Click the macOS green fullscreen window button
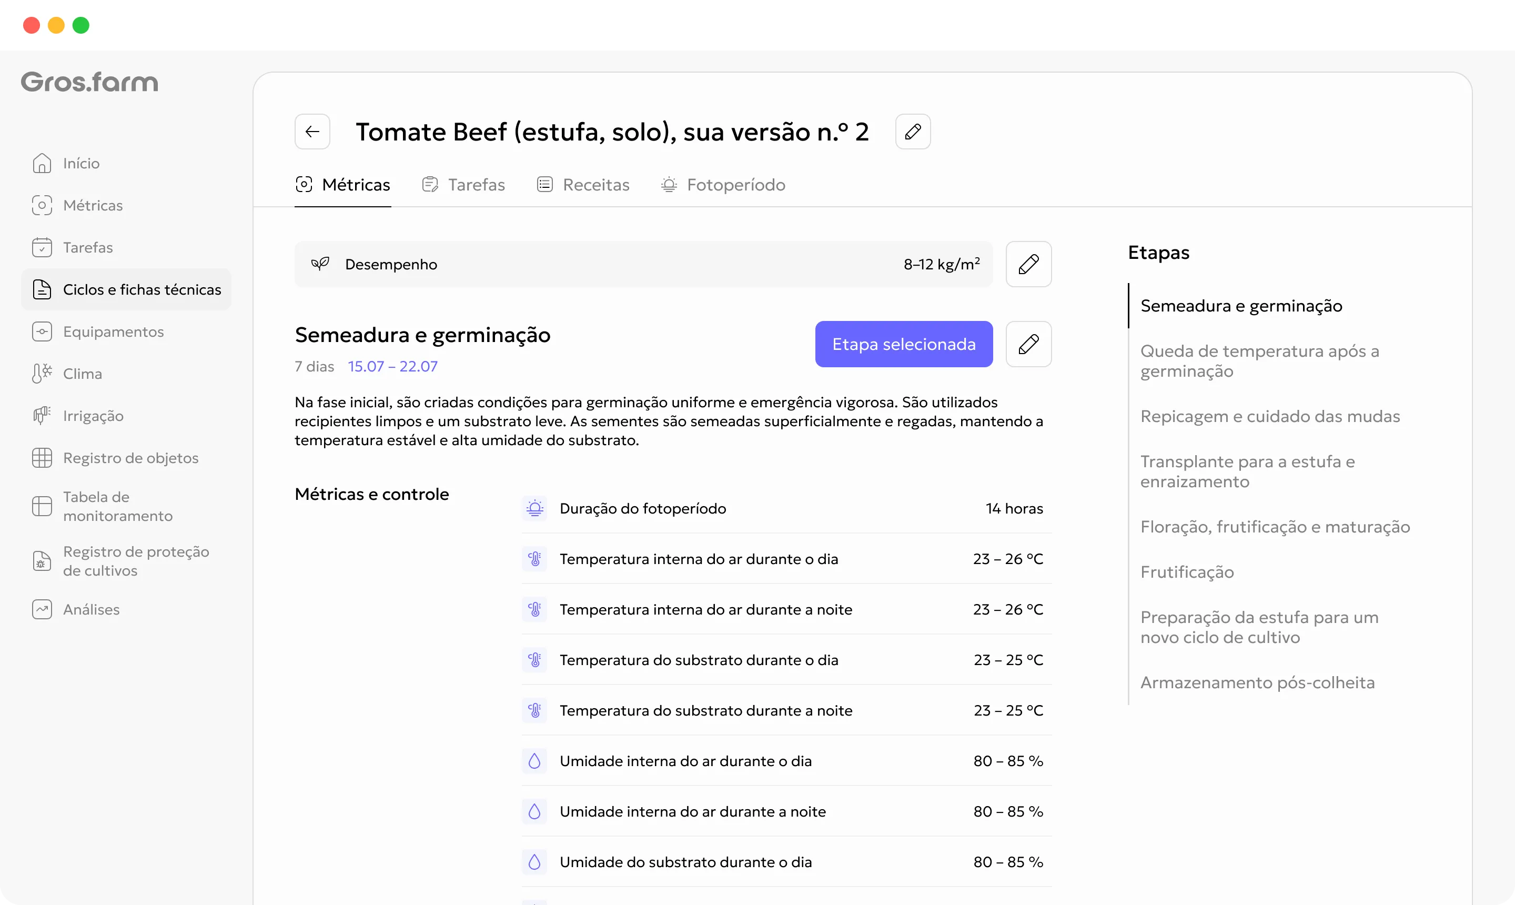1515x905 pixels. [81, 25]
